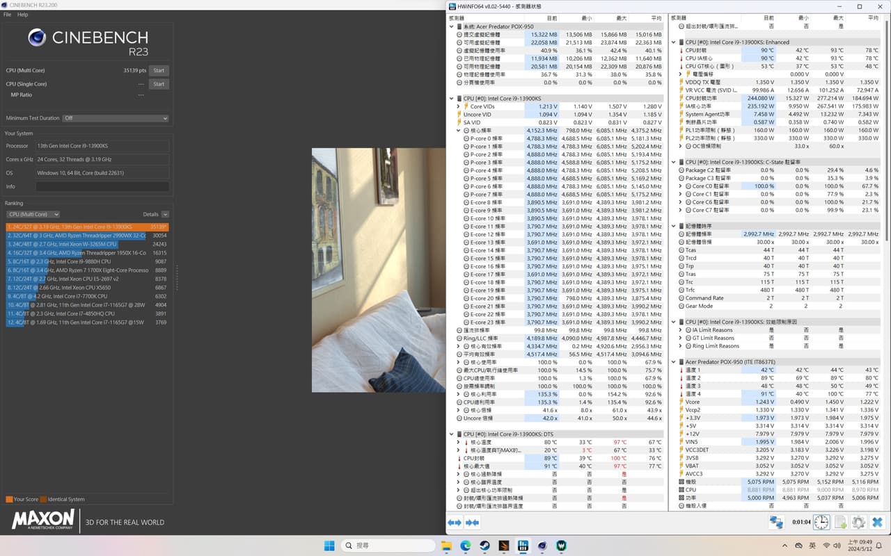Open HWiNFO sensor settings gear icon
This screenshot has height=556, width=891.
coord(858,522)
